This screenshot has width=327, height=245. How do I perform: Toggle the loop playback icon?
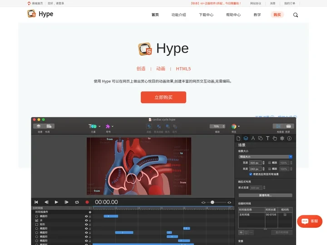click(x=77, y=202)
